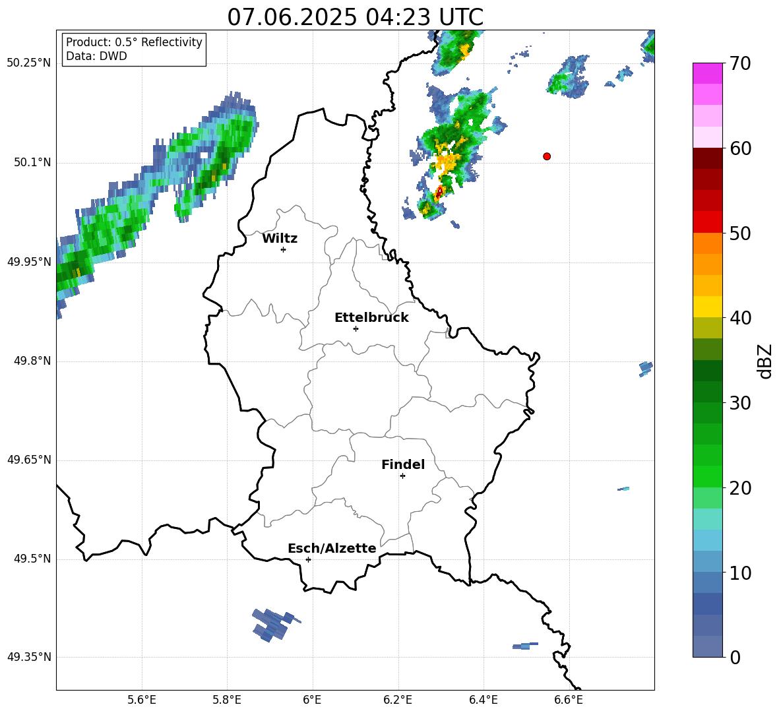The width and height of the screenshot is (781, 713).
Task: Click the 40 tick on the colorbar
Action: pos(740,318)
